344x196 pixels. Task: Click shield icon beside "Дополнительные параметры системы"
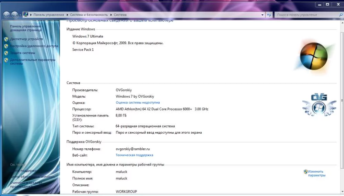[6, 60]
